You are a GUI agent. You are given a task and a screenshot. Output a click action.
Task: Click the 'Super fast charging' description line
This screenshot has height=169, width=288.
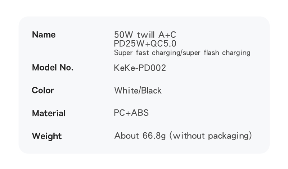pyautogui.click(x=182, y=53)
